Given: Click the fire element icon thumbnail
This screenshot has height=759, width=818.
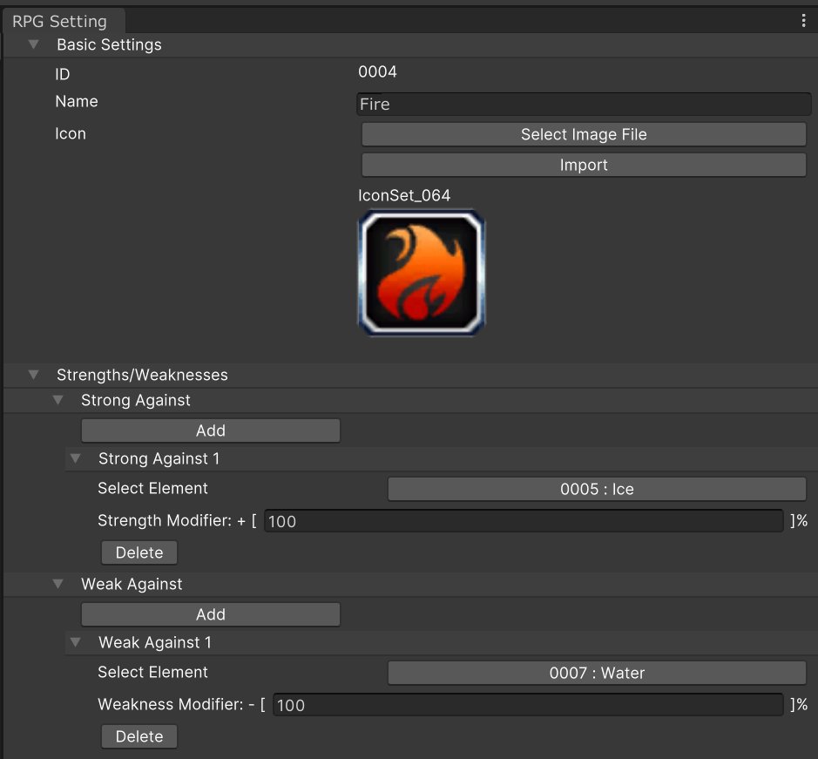Looking at the screenshot, I should click(x=421, y=272).
